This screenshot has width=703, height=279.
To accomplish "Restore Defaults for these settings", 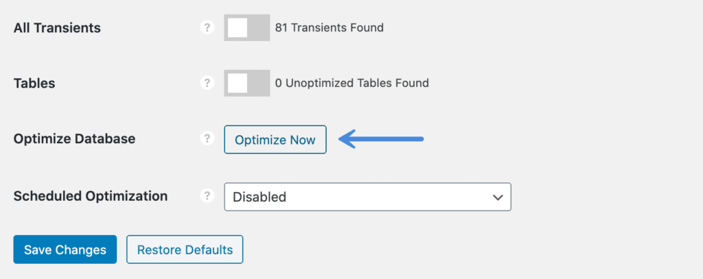I will coord(185,250).
